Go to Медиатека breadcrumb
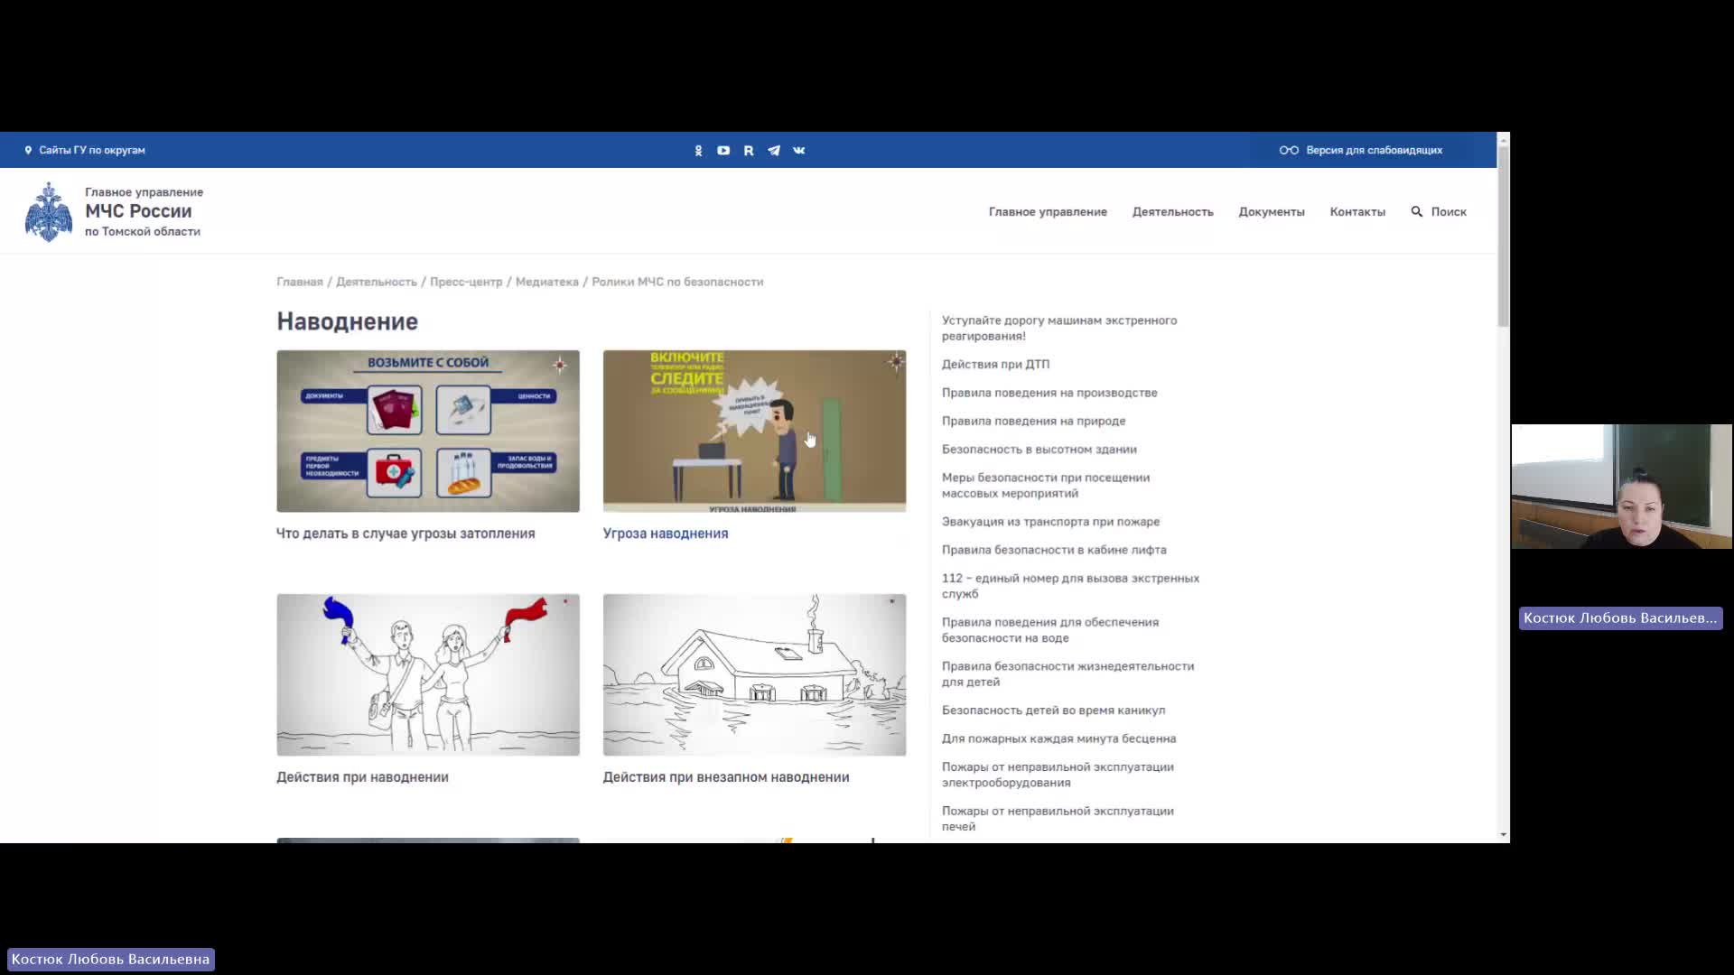 [547, 282]
